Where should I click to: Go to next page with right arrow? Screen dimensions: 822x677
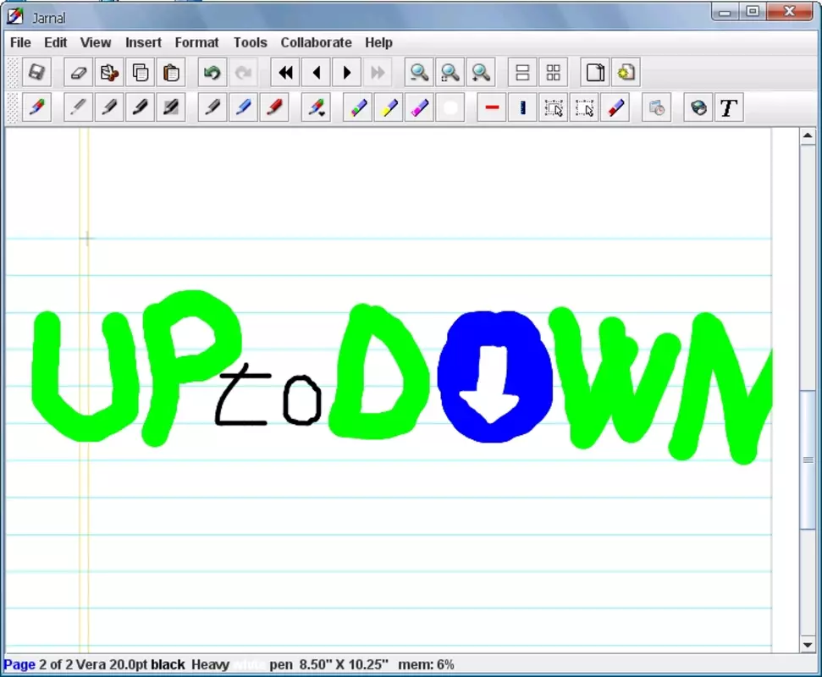tap(346, 72)
